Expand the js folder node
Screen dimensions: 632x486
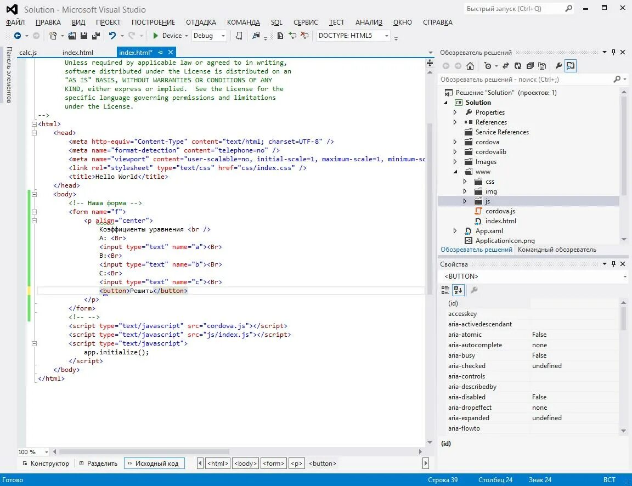[465, 201]
